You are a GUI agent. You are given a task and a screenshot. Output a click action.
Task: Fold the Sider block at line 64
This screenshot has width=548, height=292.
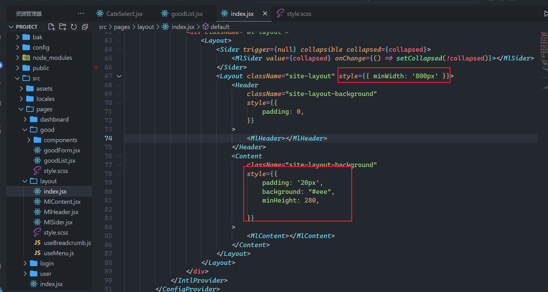(x=119, y=49)
